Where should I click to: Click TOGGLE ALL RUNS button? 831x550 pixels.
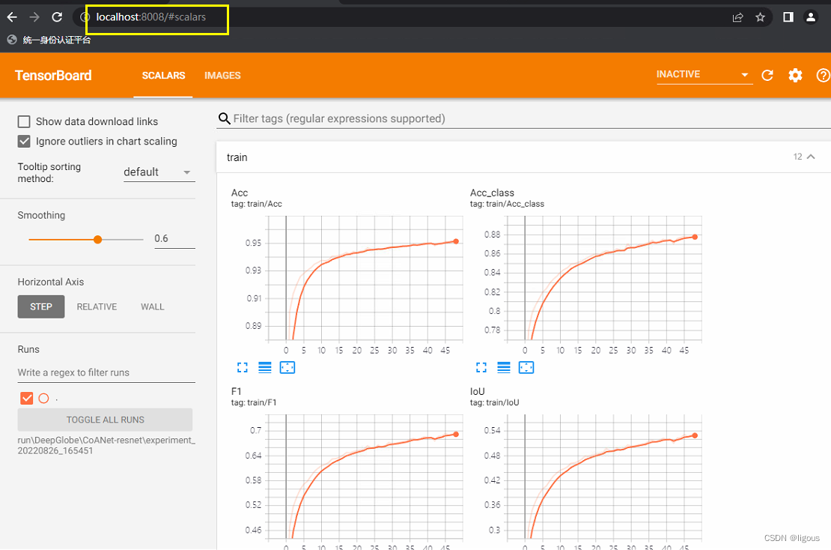pos(105,420)
